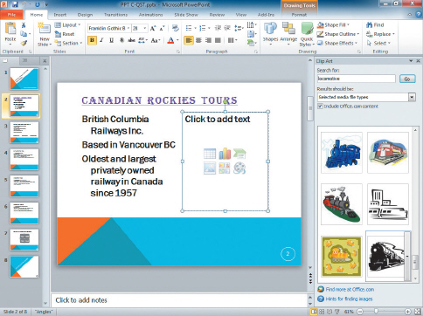Click the Go search button
The image size is (423, 316).
[x=407, y=79]
